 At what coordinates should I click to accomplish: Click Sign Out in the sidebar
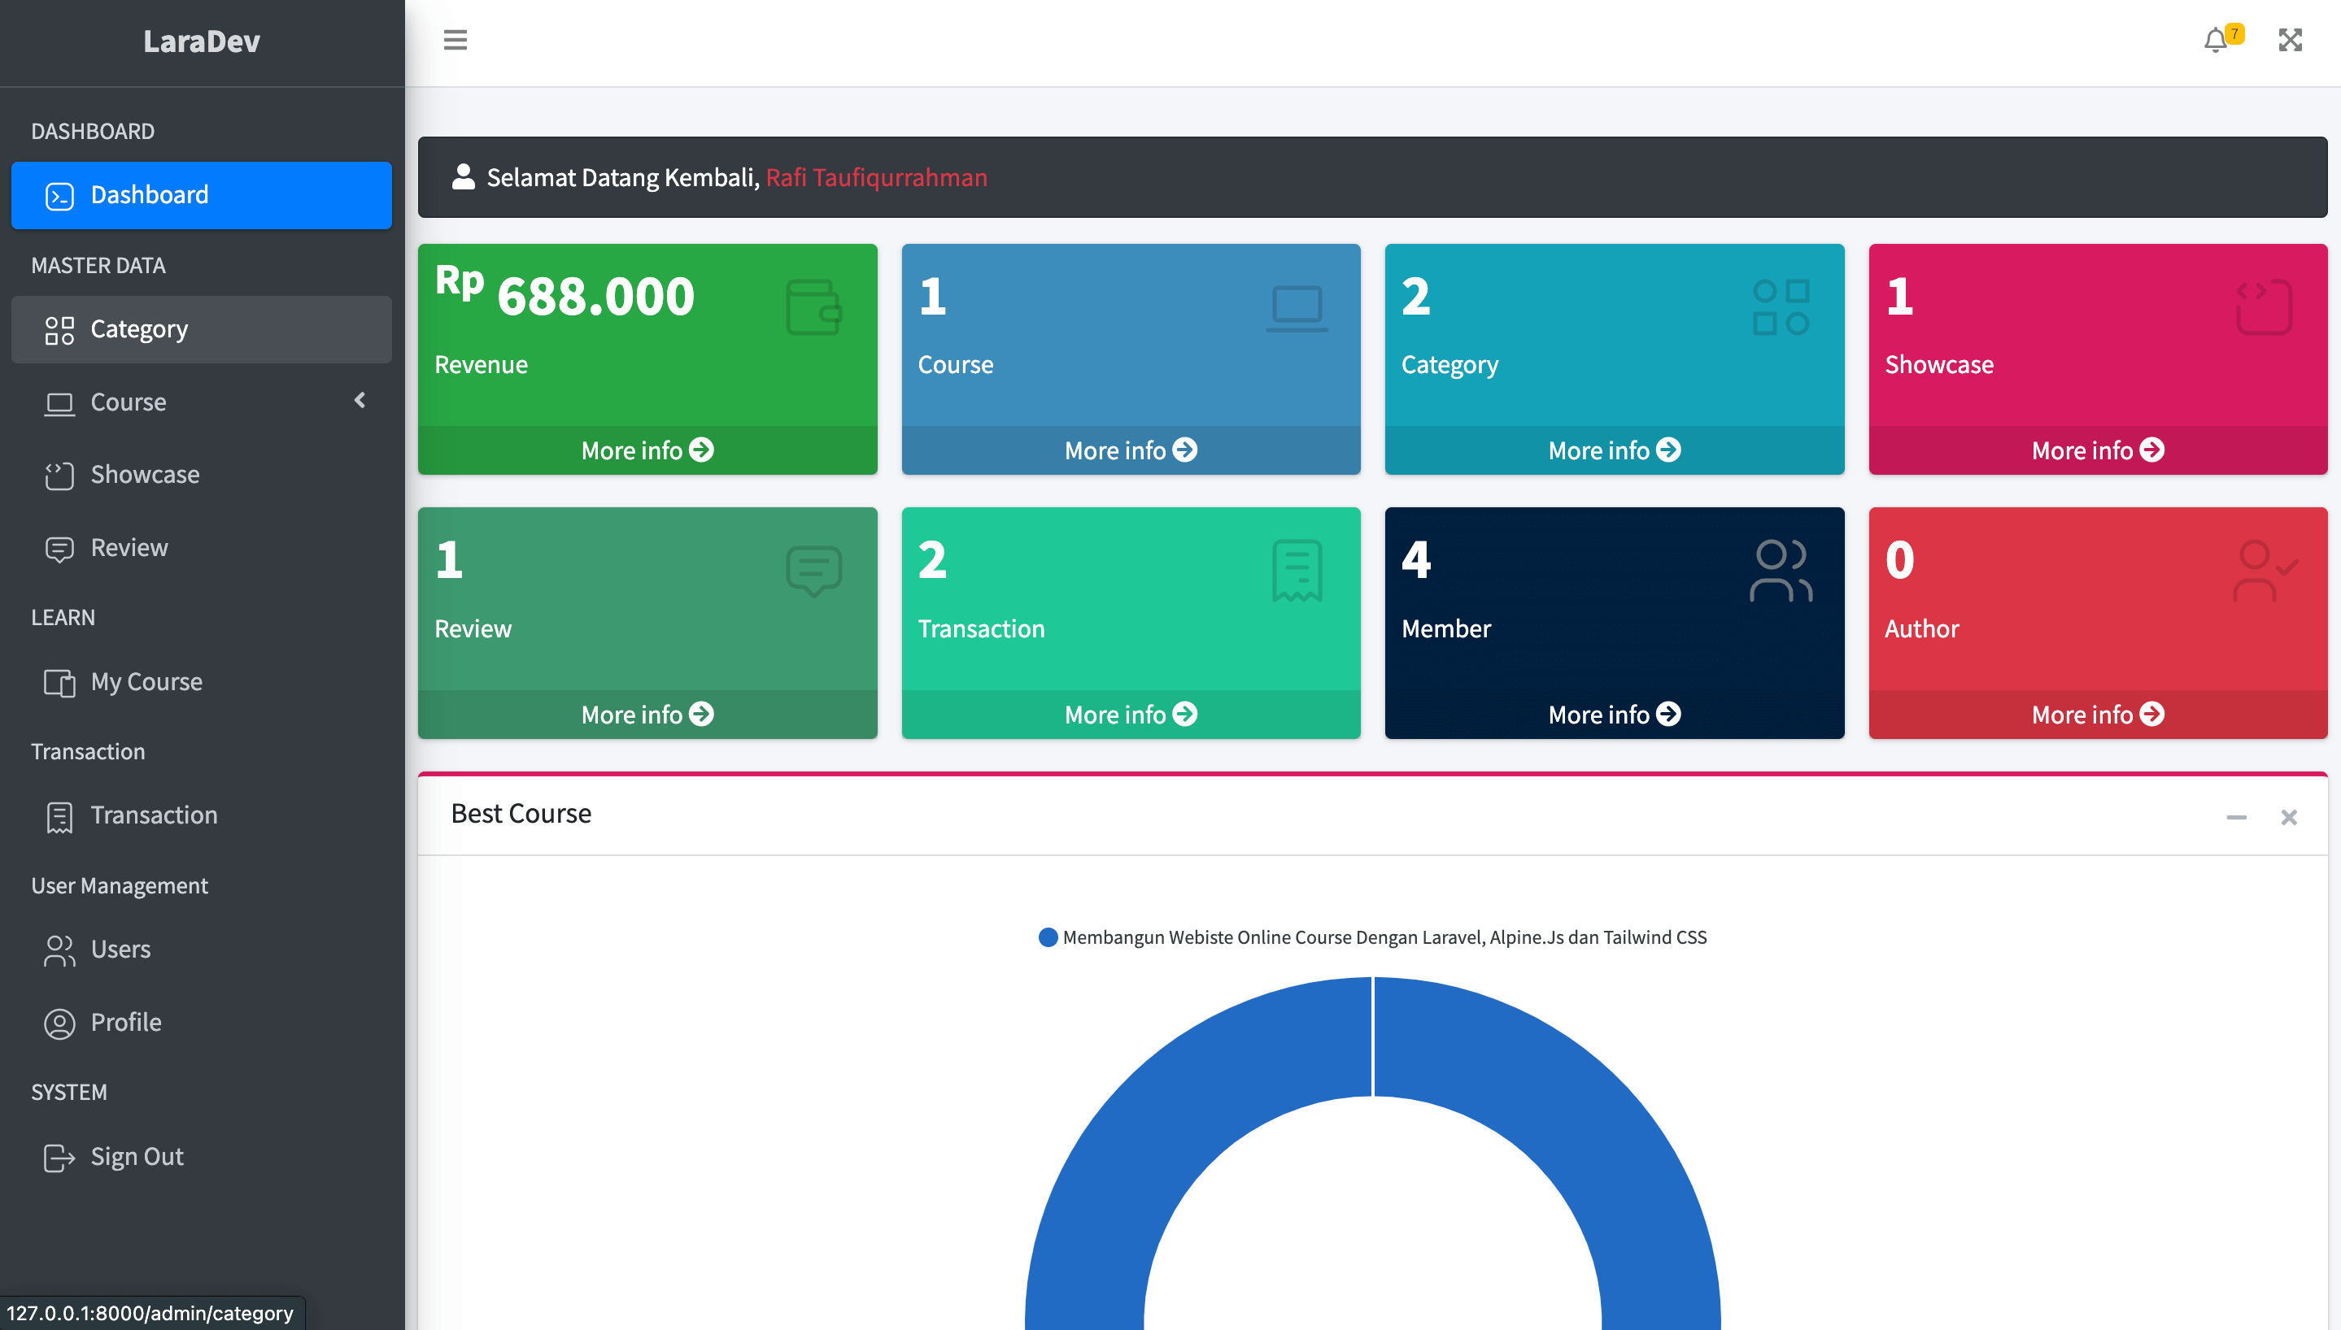pos(201,1158)
